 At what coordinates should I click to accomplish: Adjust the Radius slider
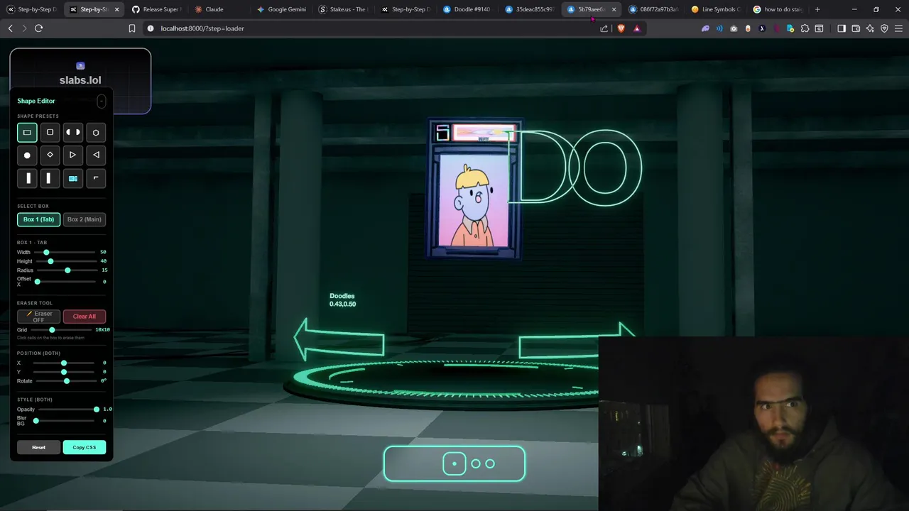tap(67, 270)
